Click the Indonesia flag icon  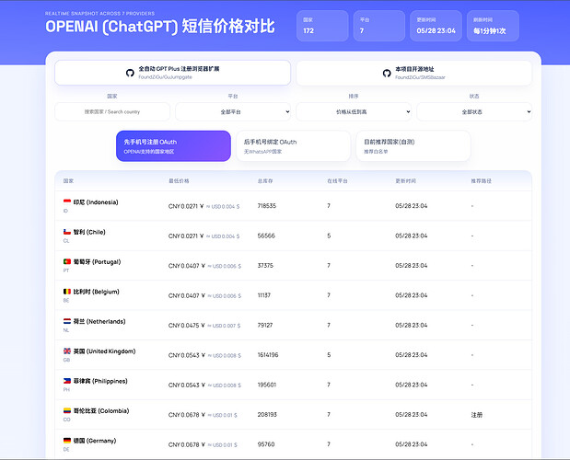click(67, 201)
